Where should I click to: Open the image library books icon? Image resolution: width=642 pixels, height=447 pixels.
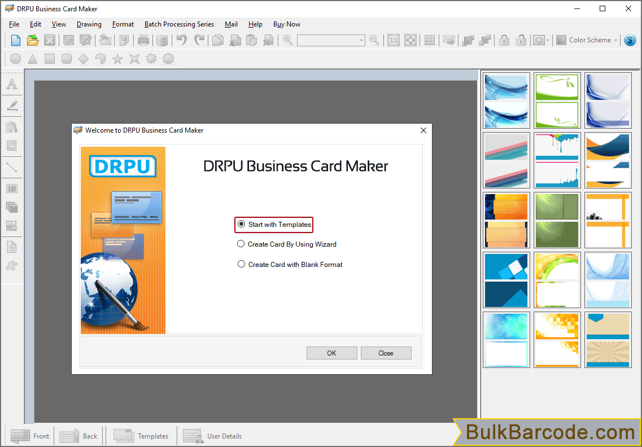[x=12, y=127]
